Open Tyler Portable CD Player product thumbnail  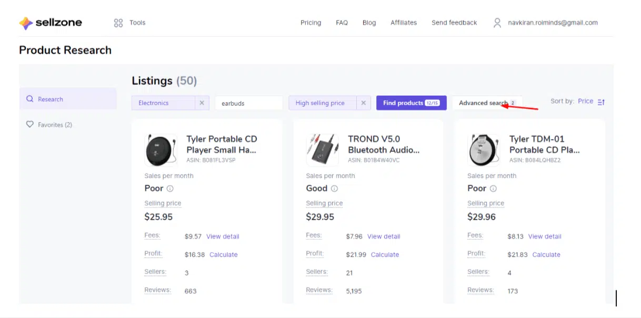[x=161, y=150]
